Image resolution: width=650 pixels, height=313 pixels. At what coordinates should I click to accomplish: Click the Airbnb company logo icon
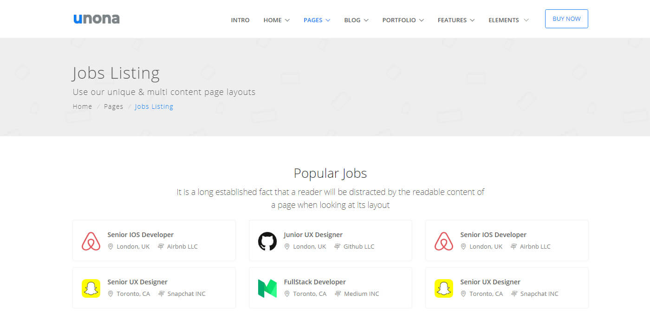pyautogui.click(x=91, y=240)
